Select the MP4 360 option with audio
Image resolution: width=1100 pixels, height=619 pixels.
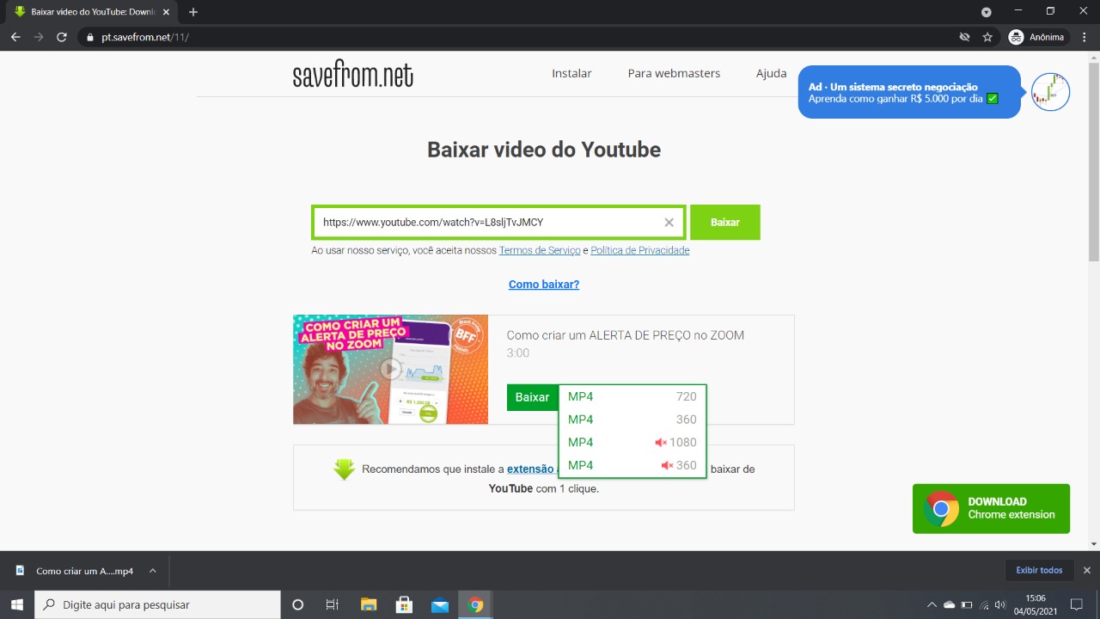tap(632, 420)
